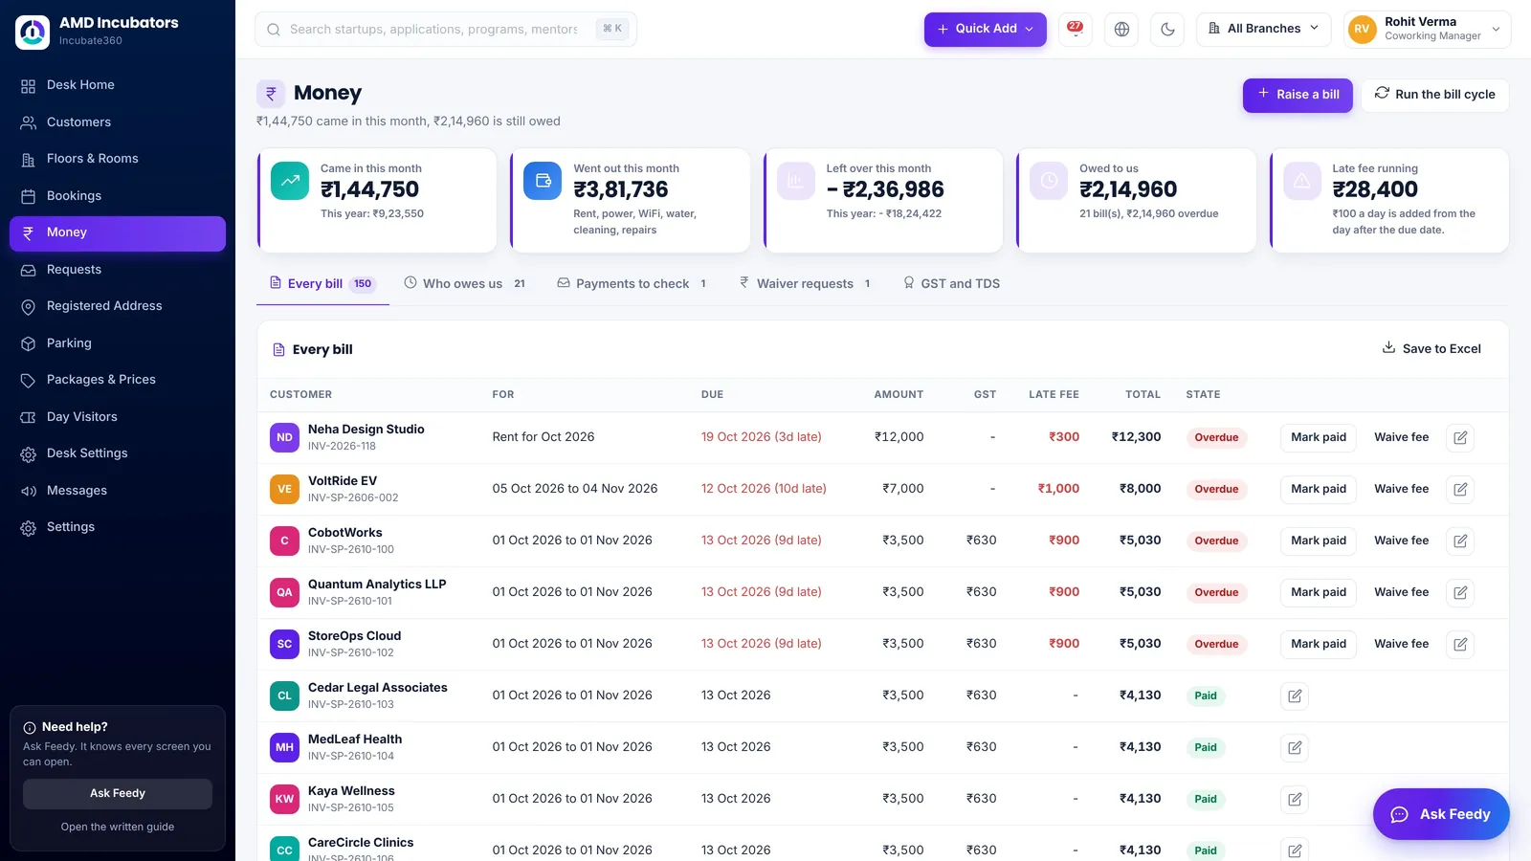This screenshot has height=861, width=1531.
Task: Edit the CobotWorks bill pencil icon
Action: click(x=1460, y=541)
